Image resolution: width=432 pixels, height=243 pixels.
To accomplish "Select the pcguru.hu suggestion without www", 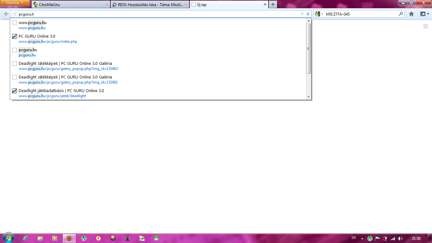I will point(158,53).
